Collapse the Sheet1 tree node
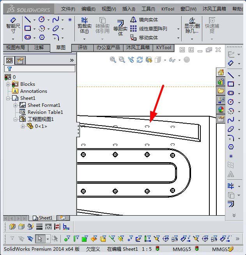The image size is (246, 255). point(8,98)
